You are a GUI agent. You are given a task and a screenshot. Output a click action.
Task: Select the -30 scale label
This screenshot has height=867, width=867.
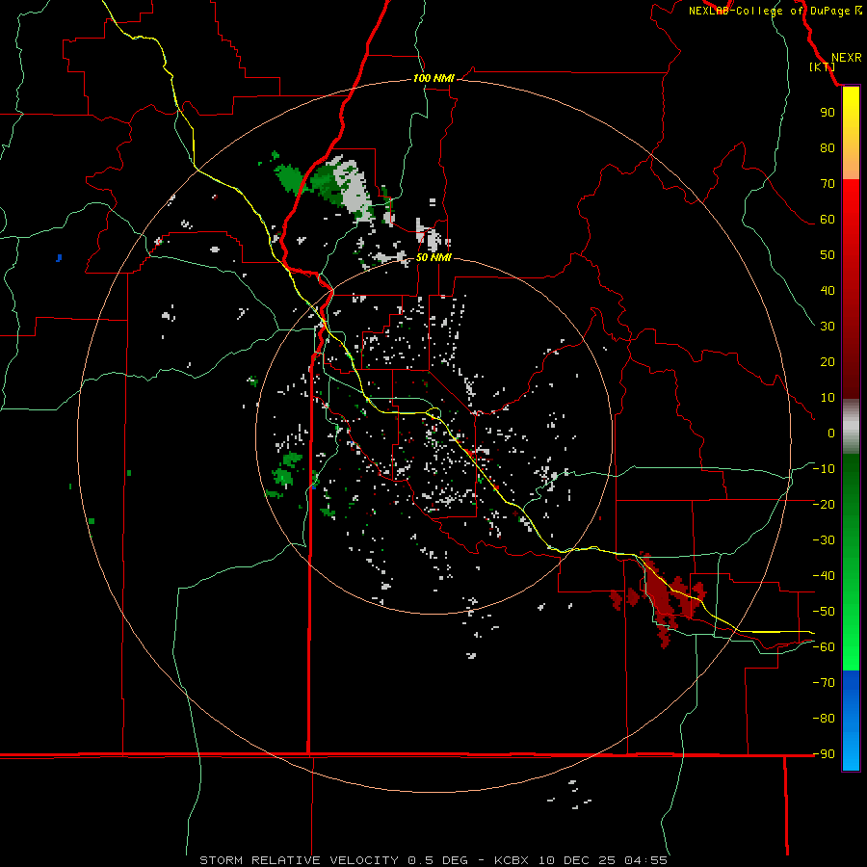(824, 540)
